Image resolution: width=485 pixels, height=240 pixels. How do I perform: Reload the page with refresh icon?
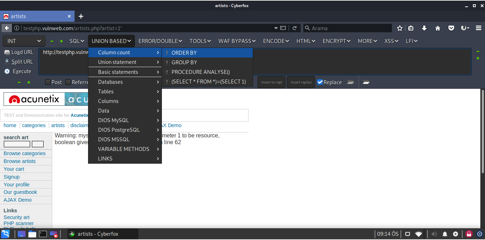pyautogui.click(x=295, y=28)
